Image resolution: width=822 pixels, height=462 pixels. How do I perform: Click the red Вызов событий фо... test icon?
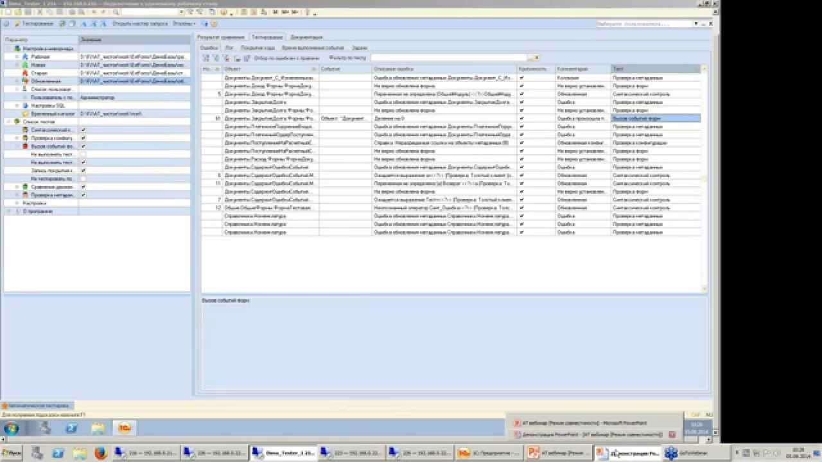(25, 146)
